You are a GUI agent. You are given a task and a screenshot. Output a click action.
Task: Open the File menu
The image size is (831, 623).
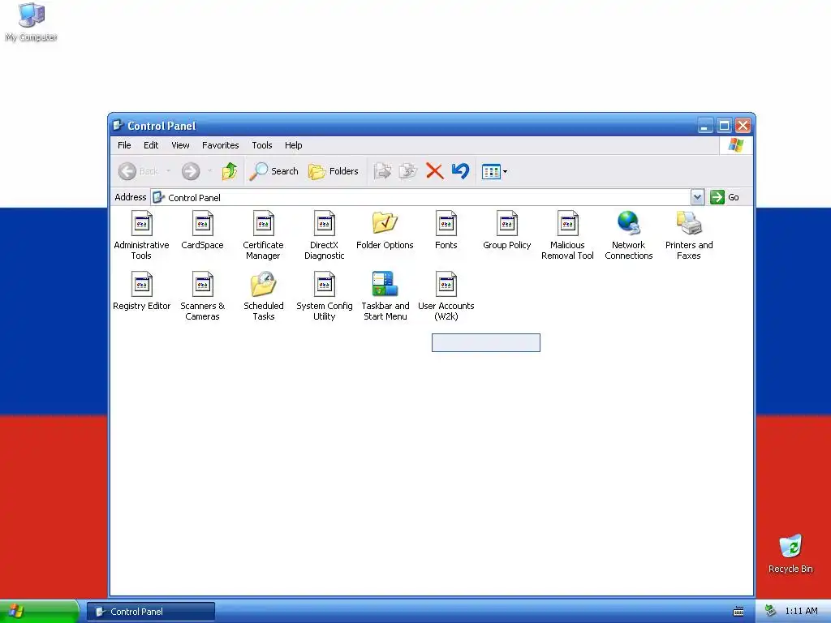click(124, 145)
